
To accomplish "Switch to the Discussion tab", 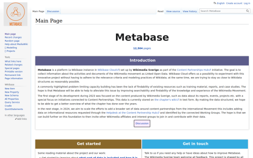I will [53, 11].
